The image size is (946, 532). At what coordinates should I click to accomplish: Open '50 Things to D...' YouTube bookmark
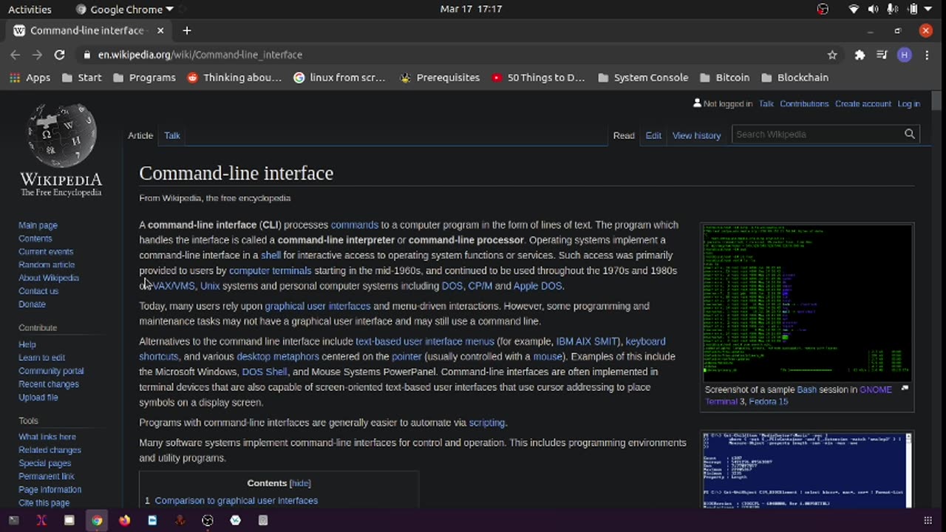pyautogui.click(x=538, y=78)
